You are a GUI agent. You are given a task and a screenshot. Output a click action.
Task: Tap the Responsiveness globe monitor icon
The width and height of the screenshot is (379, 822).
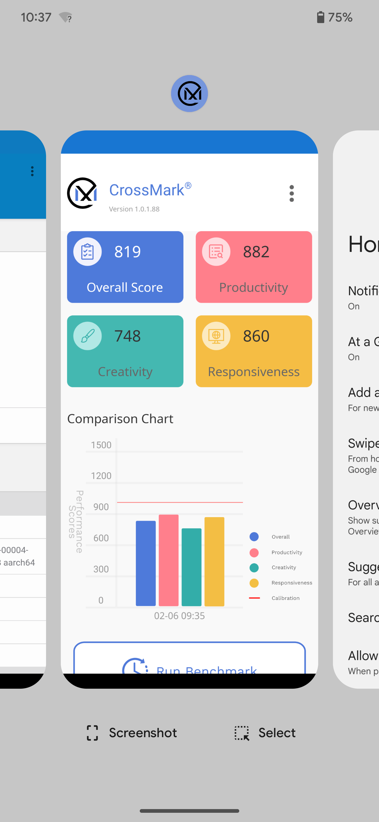click(216, 336)
